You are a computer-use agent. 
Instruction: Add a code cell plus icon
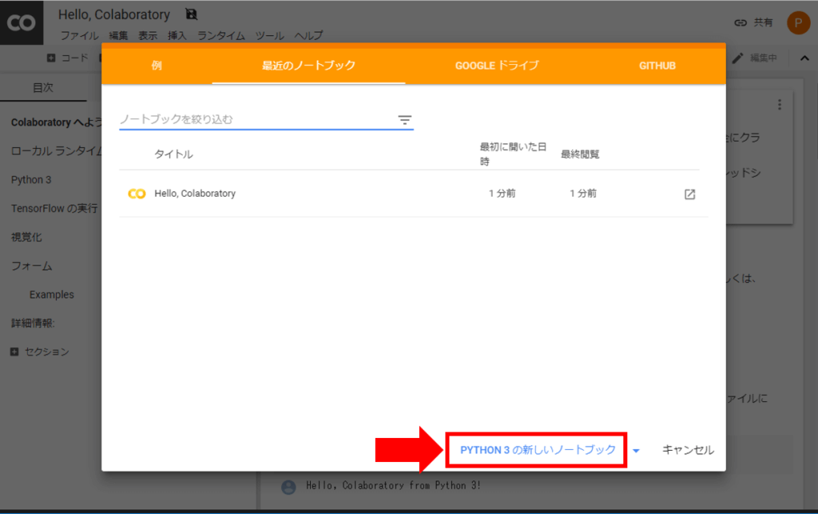pyautogui.click(x=50, y=58)
